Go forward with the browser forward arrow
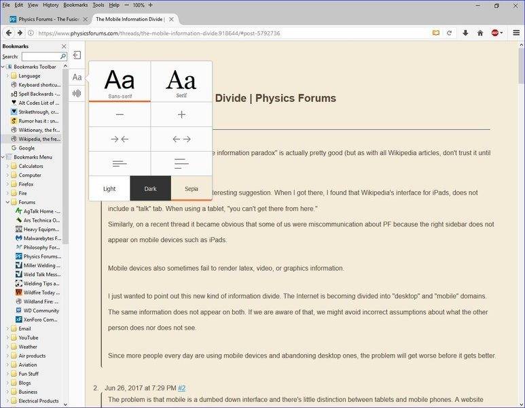525x408 pixels. click(20, 33)
